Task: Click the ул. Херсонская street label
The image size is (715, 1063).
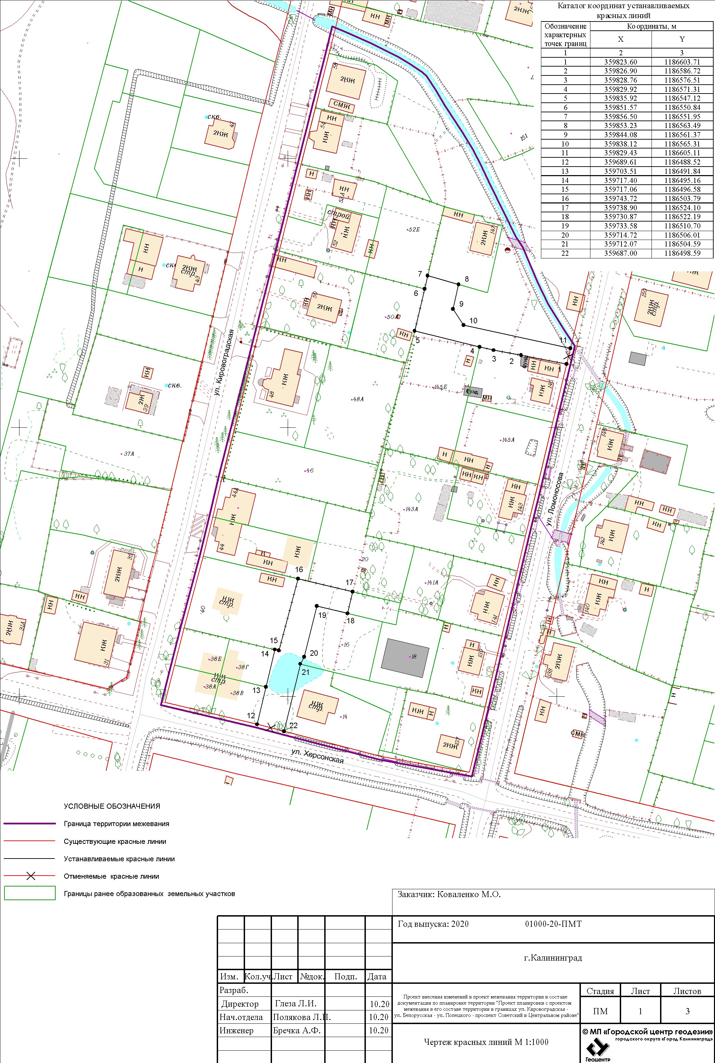Action: pos(317,756)
